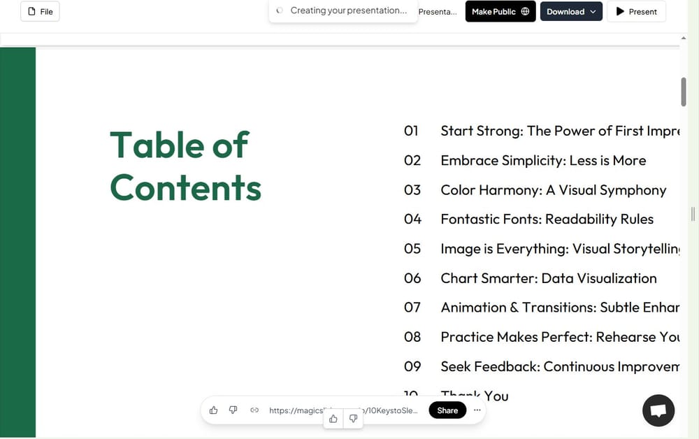699x439 pixels.
Task: Open the File menu
Action: click(40, 11)
